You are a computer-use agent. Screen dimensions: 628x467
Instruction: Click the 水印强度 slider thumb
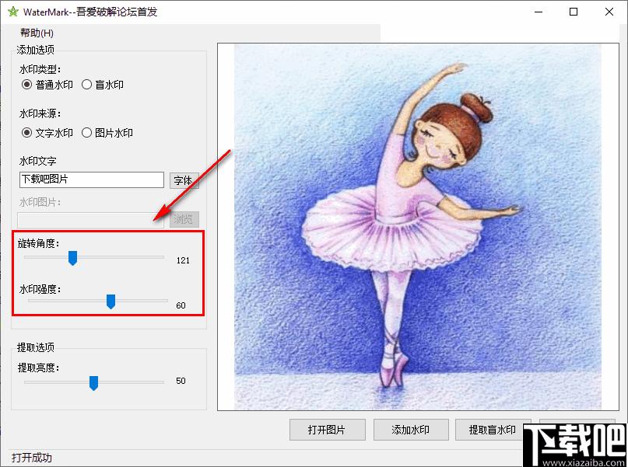(111, 302)
